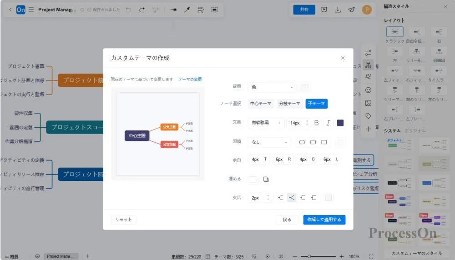Choose the curved branch line style

(x=281, y=198)
